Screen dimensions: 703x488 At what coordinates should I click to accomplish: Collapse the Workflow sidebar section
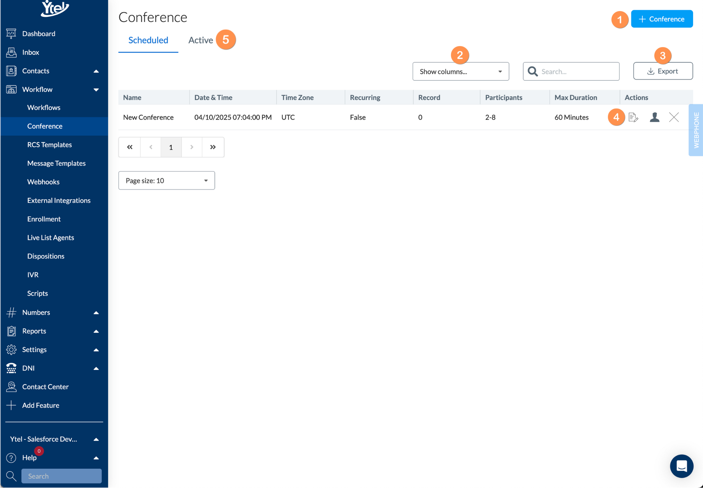[96, 90]
